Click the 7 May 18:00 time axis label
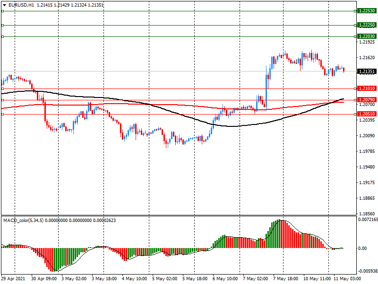 tap(286, 279)
